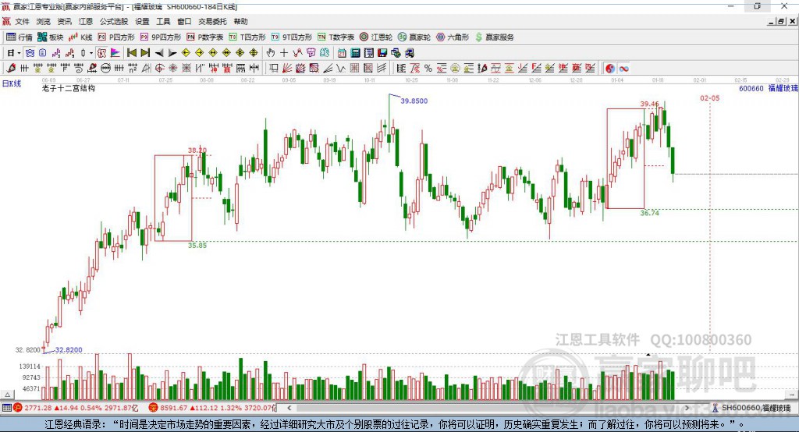Restore the inner chart window
This screenshot has height=432, width=799.
coord(781,21)
